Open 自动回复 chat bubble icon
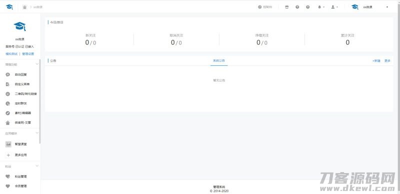Image resolution: width=400 pixels, height=194 pixels. click(x=8, y=75)
